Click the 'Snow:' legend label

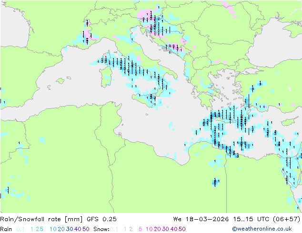(101, 229)
